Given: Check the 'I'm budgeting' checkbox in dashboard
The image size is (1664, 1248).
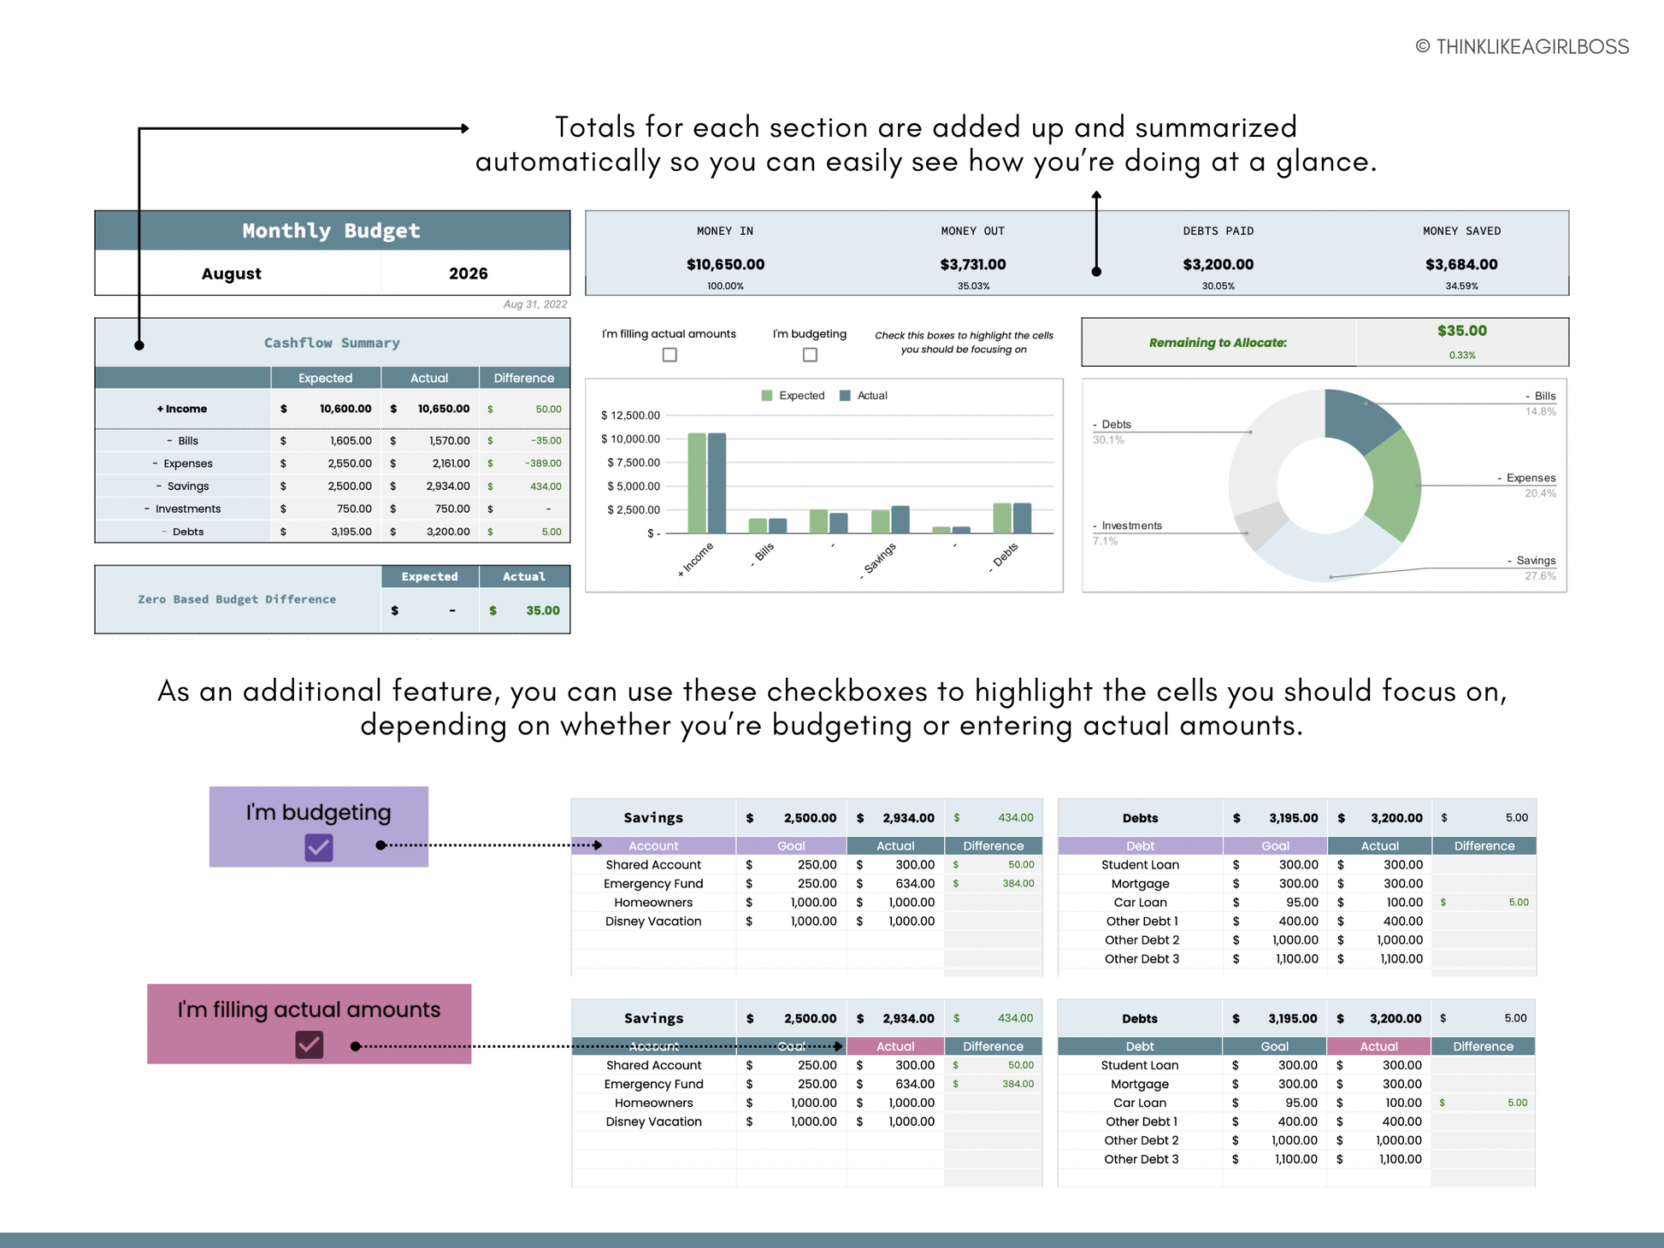Looking at the screenshot, I should (810, 355).
